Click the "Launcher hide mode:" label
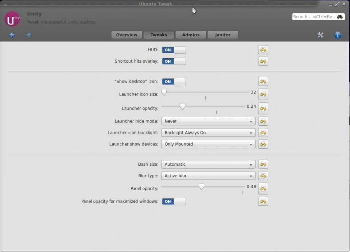The height and width of the screenshot is (252, 350). tap(136, 121)
